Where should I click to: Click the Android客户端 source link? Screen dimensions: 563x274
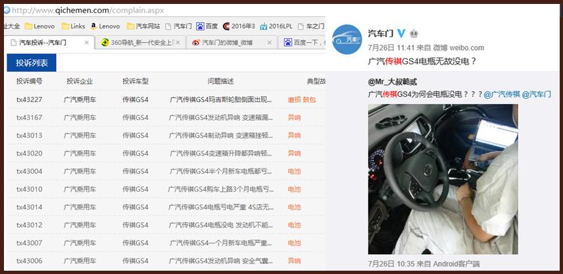click(457, 264)
